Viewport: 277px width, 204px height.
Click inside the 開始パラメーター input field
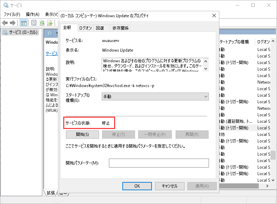(159, 163)
